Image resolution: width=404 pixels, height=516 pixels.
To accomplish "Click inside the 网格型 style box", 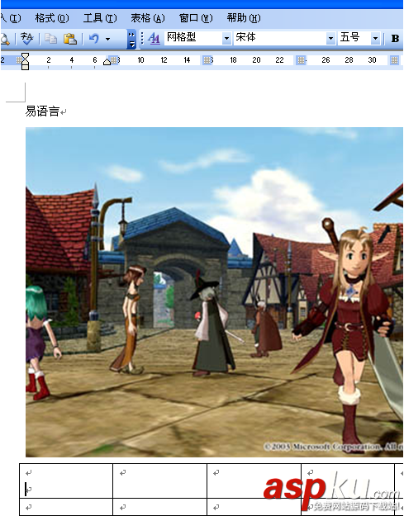I will point(193,39).
